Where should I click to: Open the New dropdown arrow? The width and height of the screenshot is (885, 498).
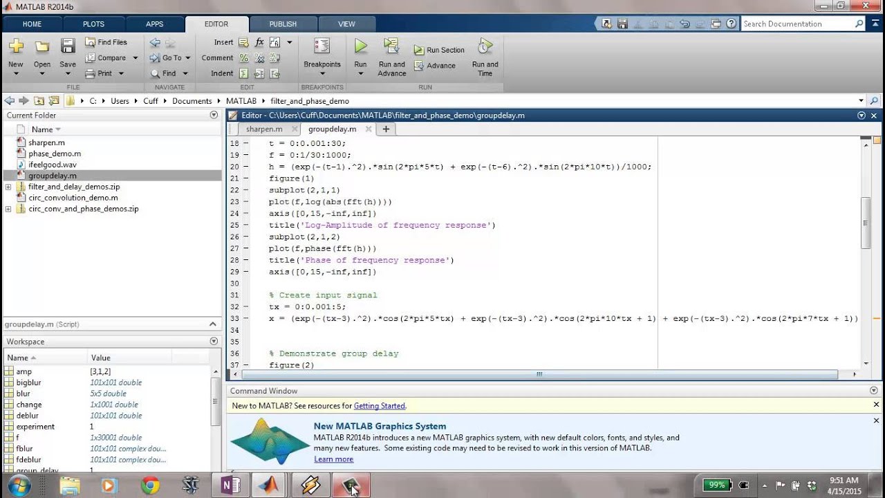pyautogui.click(x=16, y=73)
